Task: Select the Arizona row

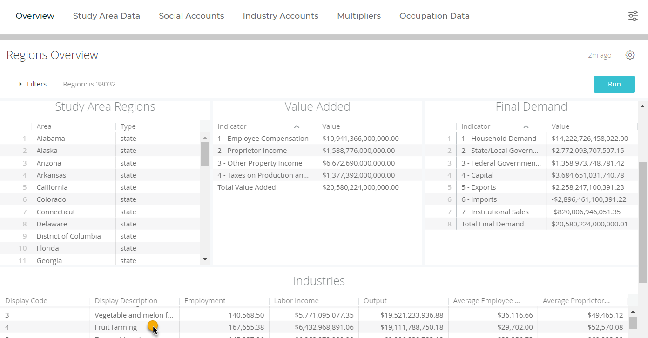Action: point(100,163)
